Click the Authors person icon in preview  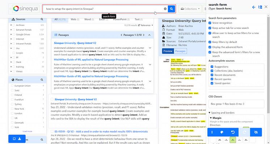pyautogui.click(x=164, y=26)
